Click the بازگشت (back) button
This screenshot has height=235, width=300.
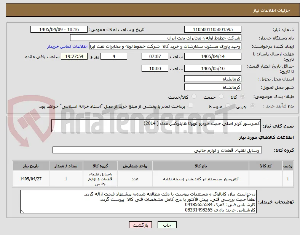click(x=140, y=225)
